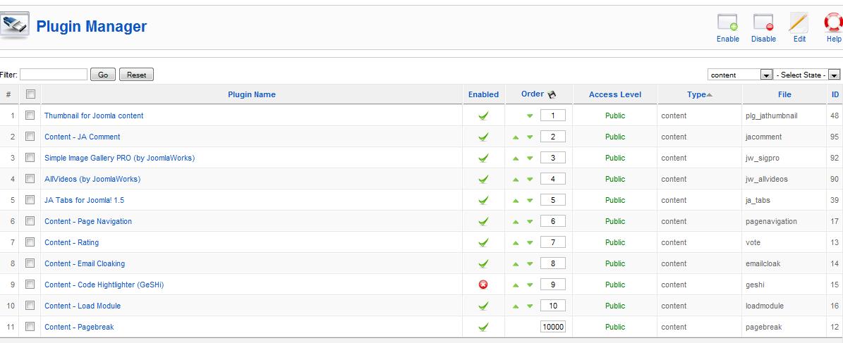Screen dimensions: 843x343
Task: Sort by Plugin Name column header
Action: coord(252,94)
